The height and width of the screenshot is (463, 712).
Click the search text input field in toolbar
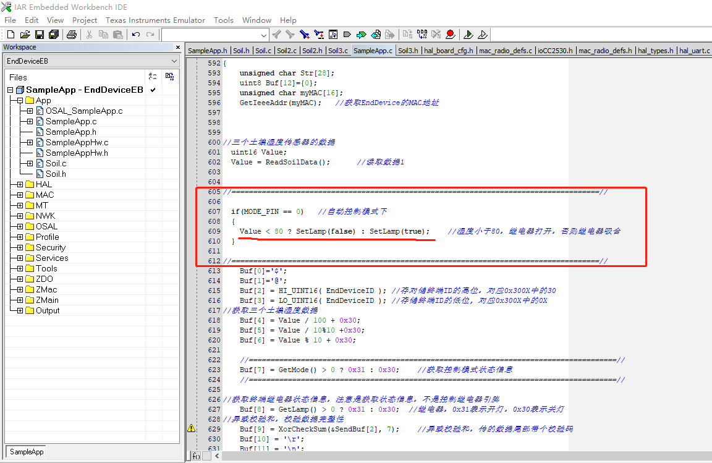[211, 35]
